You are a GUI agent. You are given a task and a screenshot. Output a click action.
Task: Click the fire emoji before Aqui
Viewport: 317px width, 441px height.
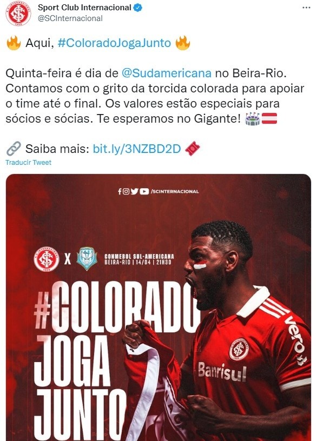click(14, 43)
